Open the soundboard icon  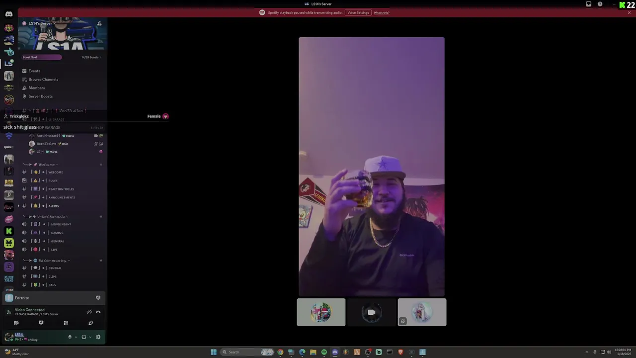click(90, 323)
